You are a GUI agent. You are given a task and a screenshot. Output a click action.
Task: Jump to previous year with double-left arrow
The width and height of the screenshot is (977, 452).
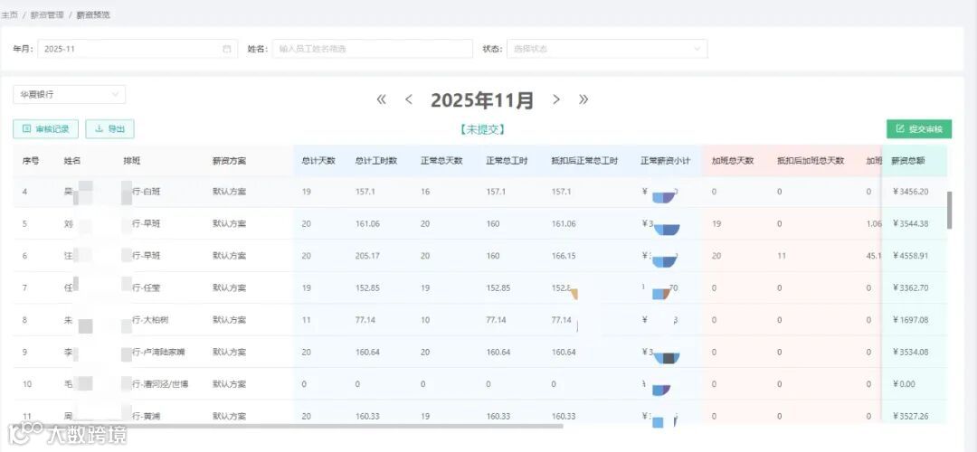point(382,99)
